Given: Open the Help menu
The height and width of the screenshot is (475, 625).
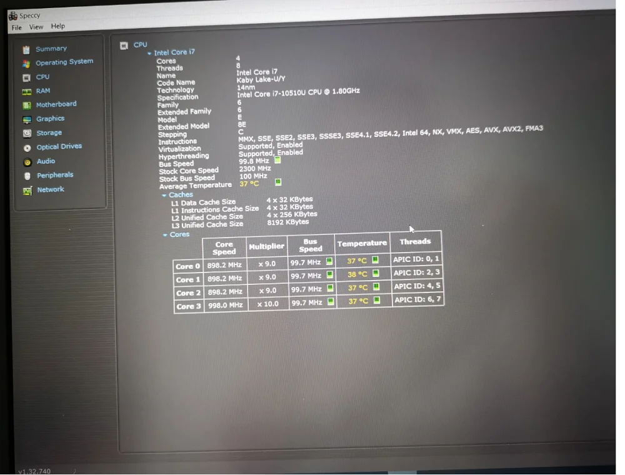Looking at the screenshot, I should (x=57, y=26).
